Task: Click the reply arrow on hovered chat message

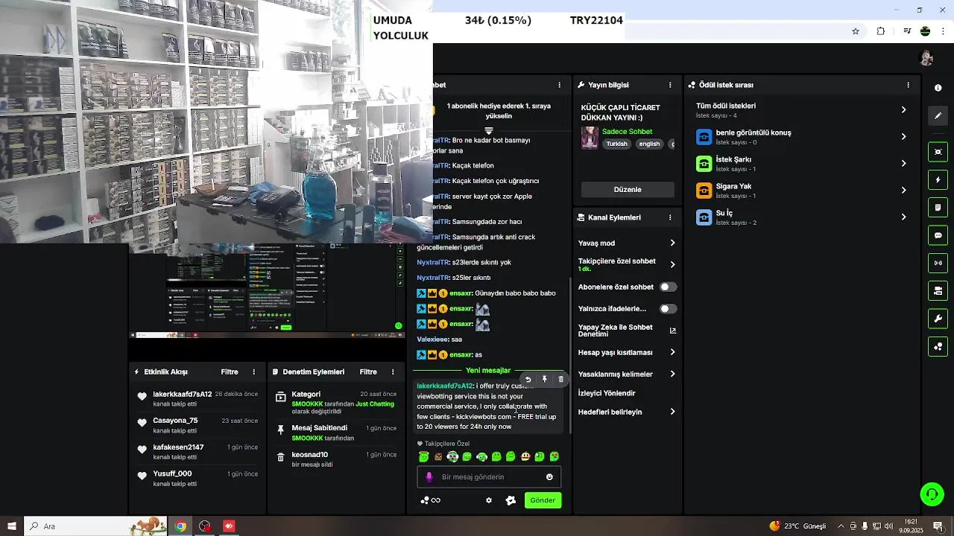Action: click(528, 380)
